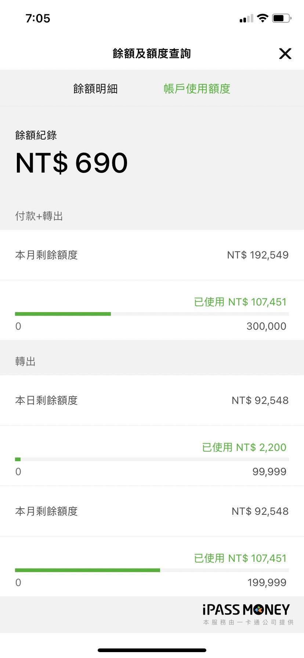Tap the 餘額及額度查詢 page title
Image resolution: width=304 pixels, height=658 pixels.
(152, 54)
